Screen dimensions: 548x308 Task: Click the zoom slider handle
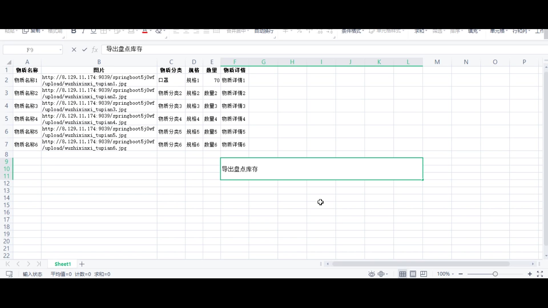click(495, 274)
